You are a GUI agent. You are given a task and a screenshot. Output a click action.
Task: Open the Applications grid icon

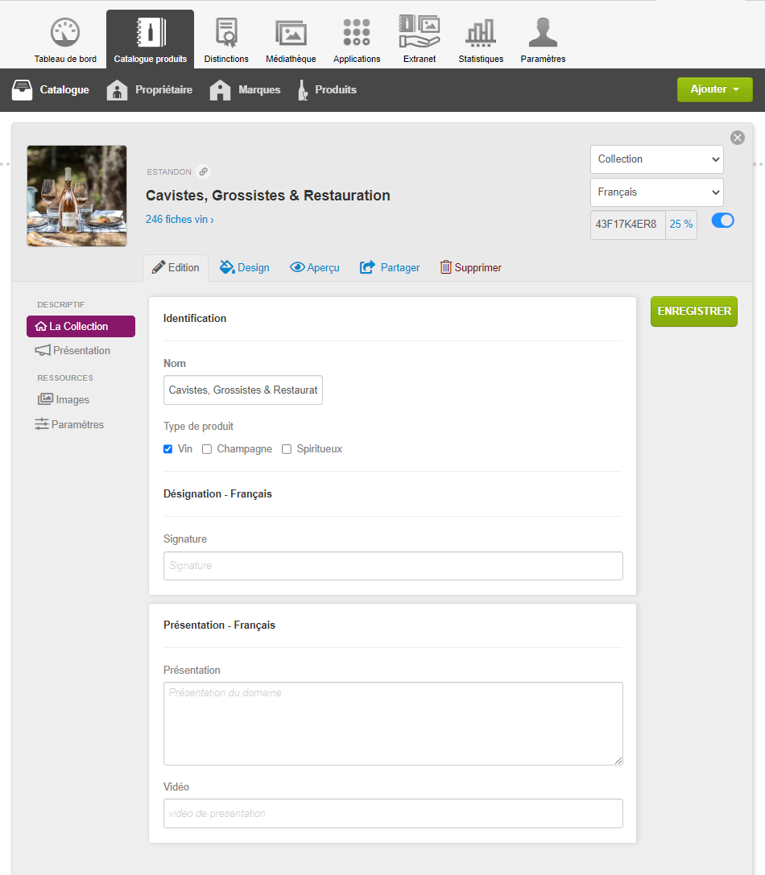(x=357, y=32)
